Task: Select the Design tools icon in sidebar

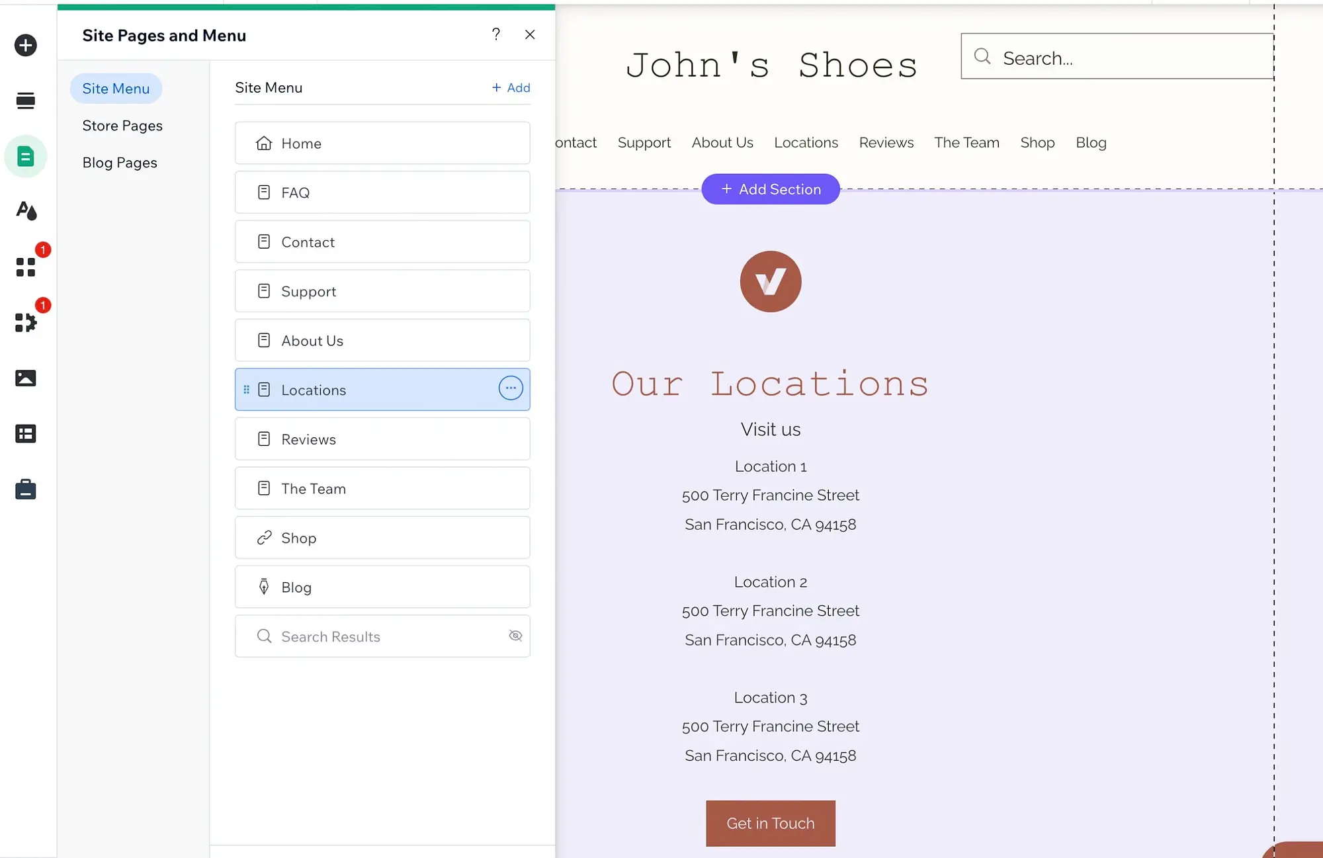Action: [26, 211]
